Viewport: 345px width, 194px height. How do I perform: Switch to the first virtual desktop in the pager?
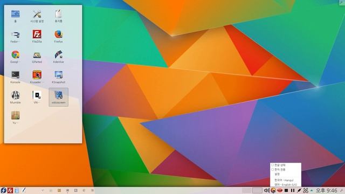247,190
